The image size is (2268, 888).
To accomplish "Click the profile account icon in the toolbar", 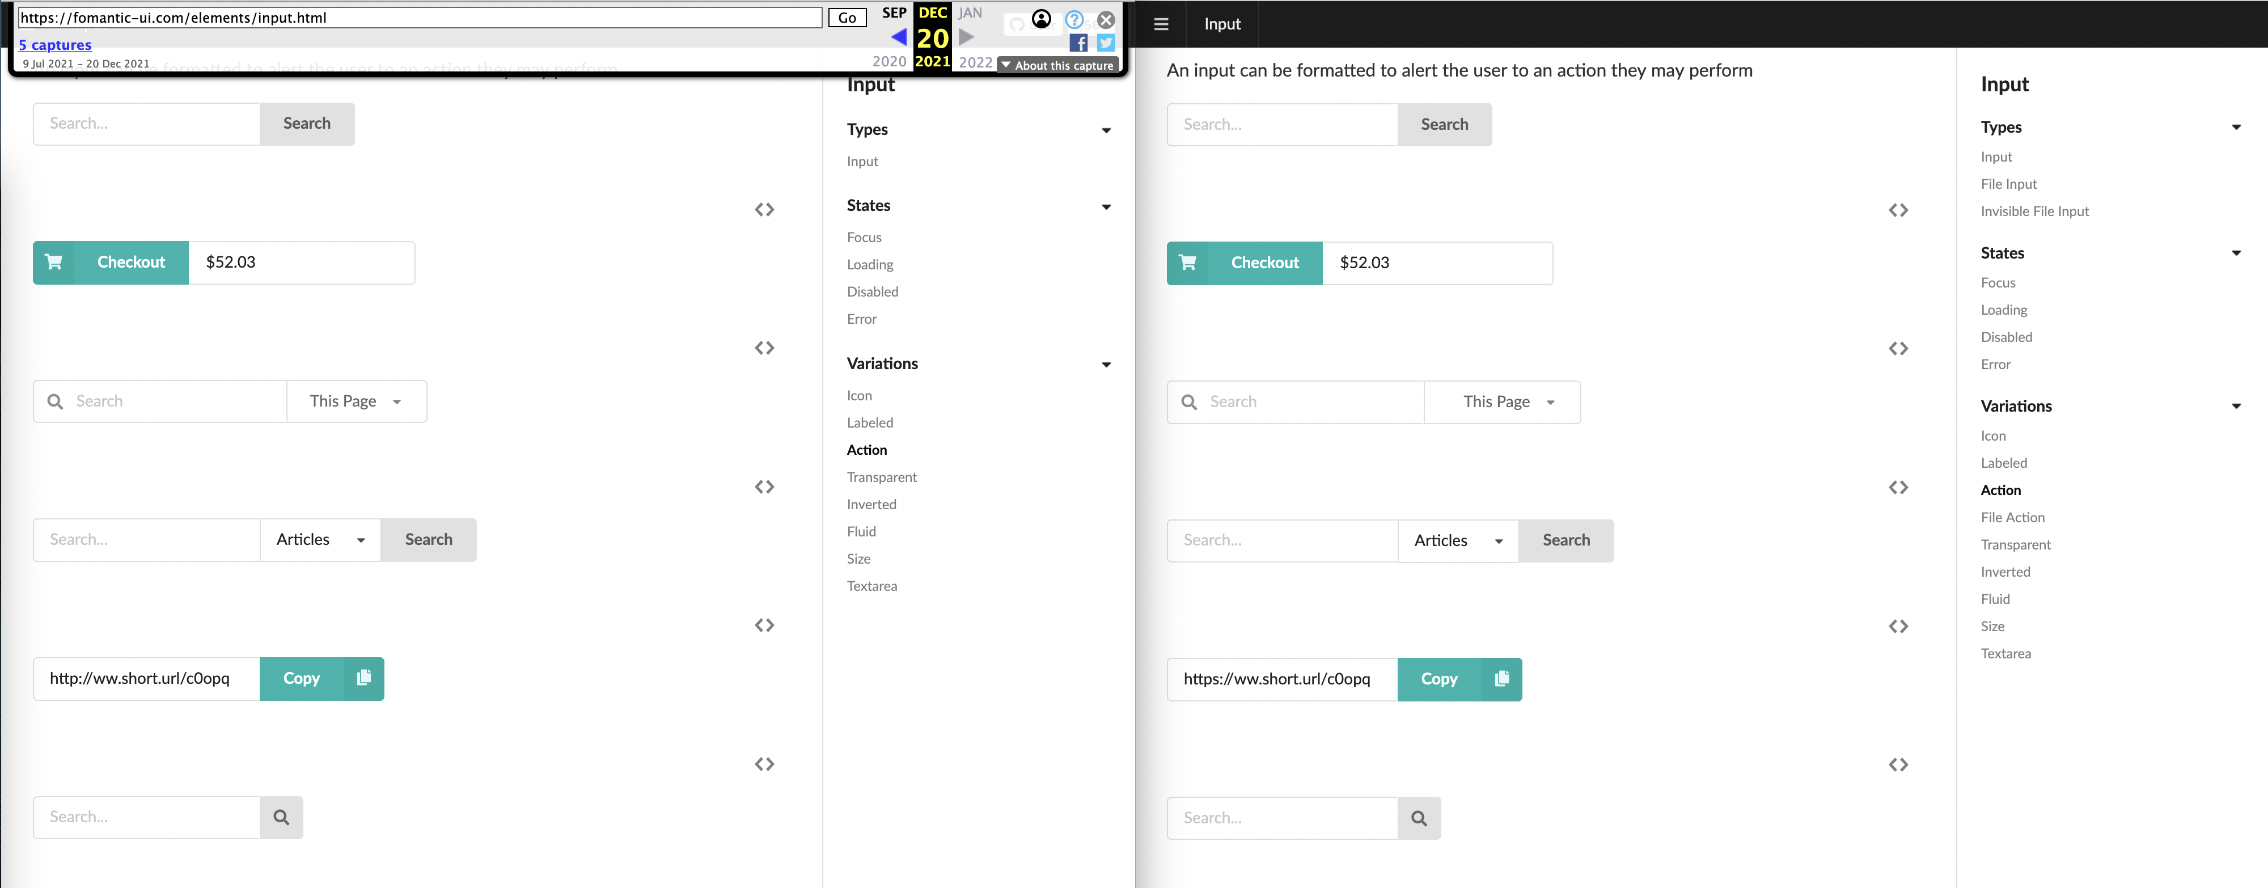I will coord(1042,18).
